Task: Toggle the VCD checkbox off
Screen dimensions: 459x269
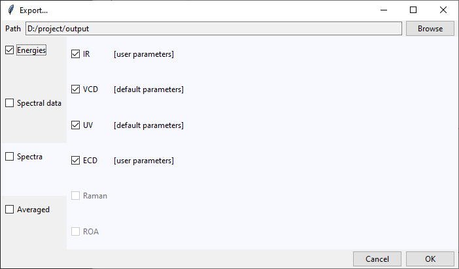Action: coord(76,89)
